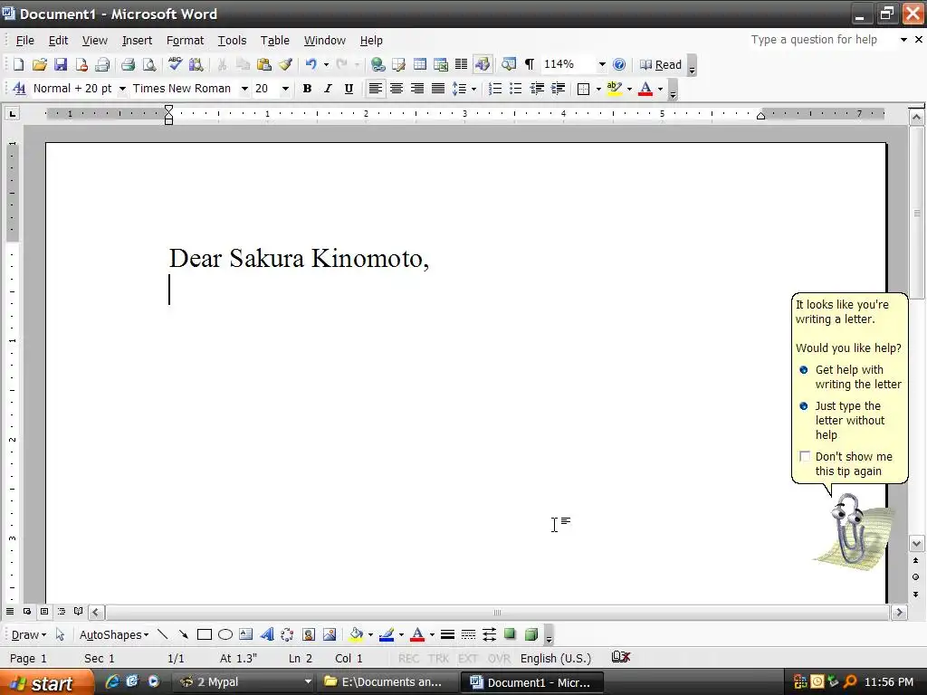Toggle Bold formatting
Viewport: 927px width, 695px height.
pyautogui.click(x=307, y=89)
